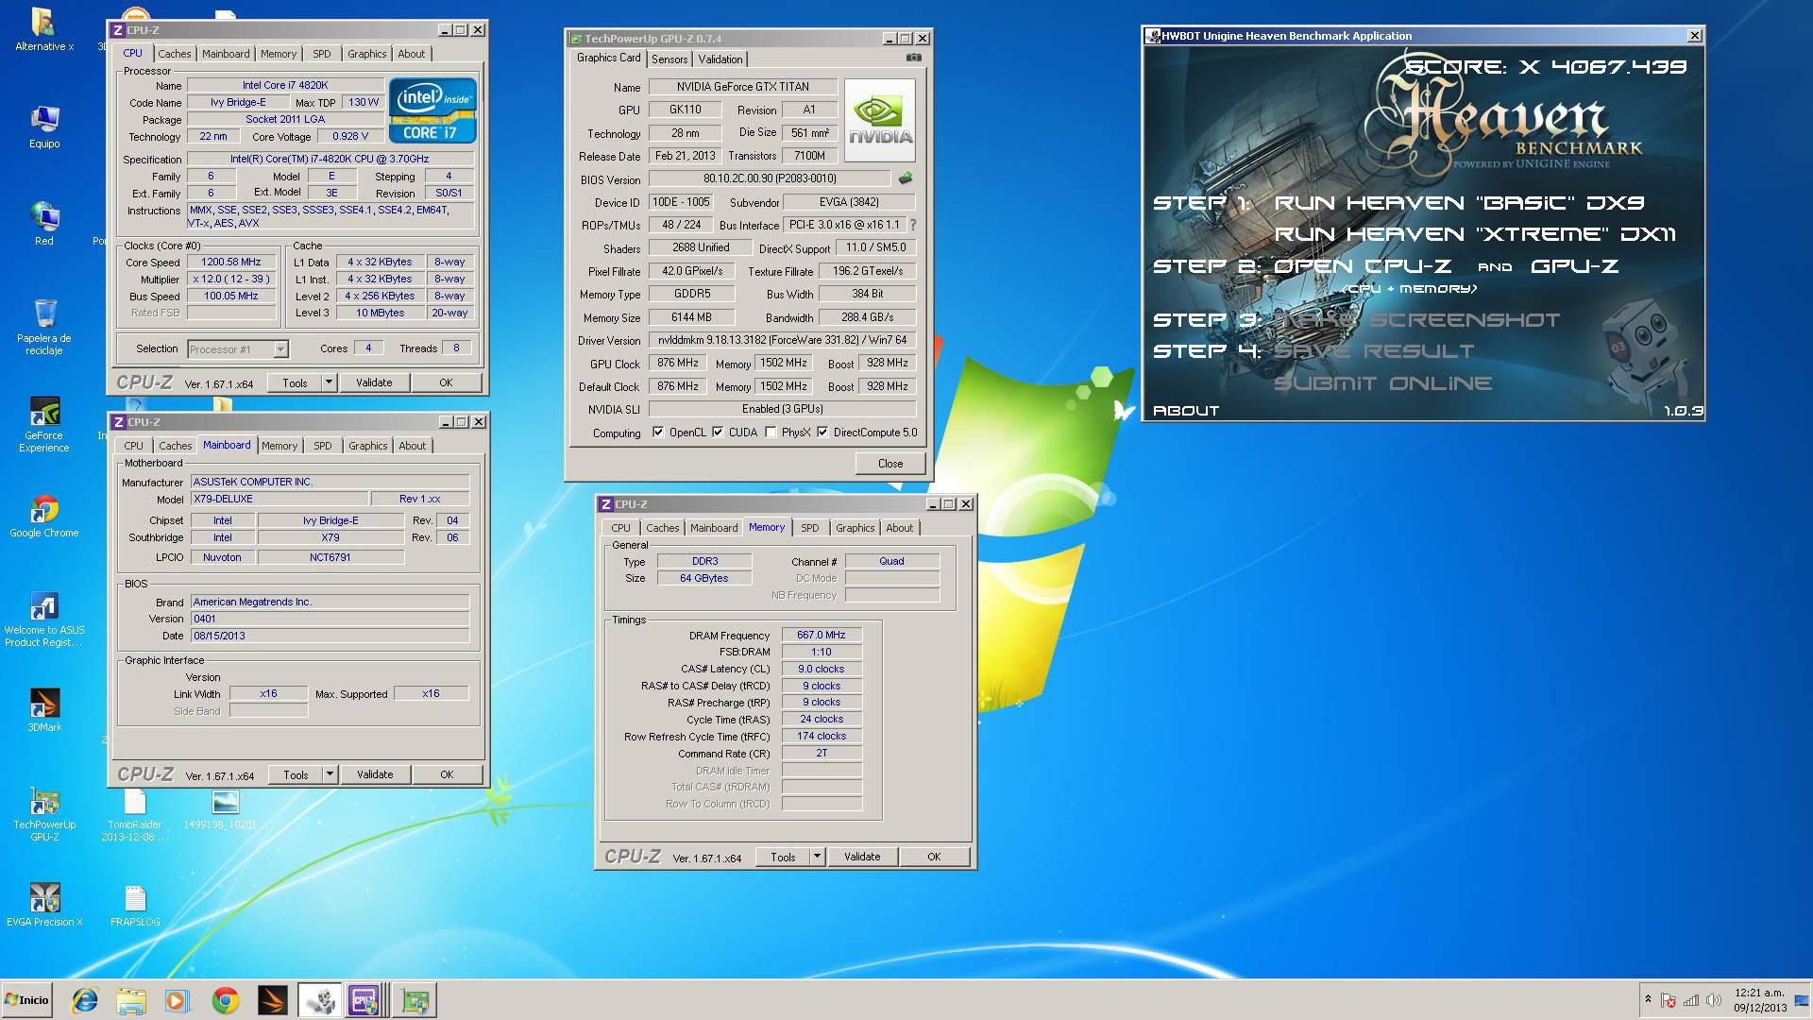Click OK in Mainboard CPU-Z window
Image resolution: width=1813 pixels, height=1020 pixels.
447,774
